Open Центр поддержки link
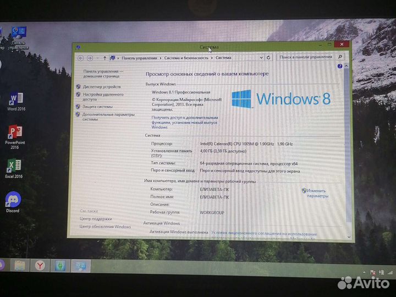The height and width of the screenshot is (297, 396). pos(96,219)
